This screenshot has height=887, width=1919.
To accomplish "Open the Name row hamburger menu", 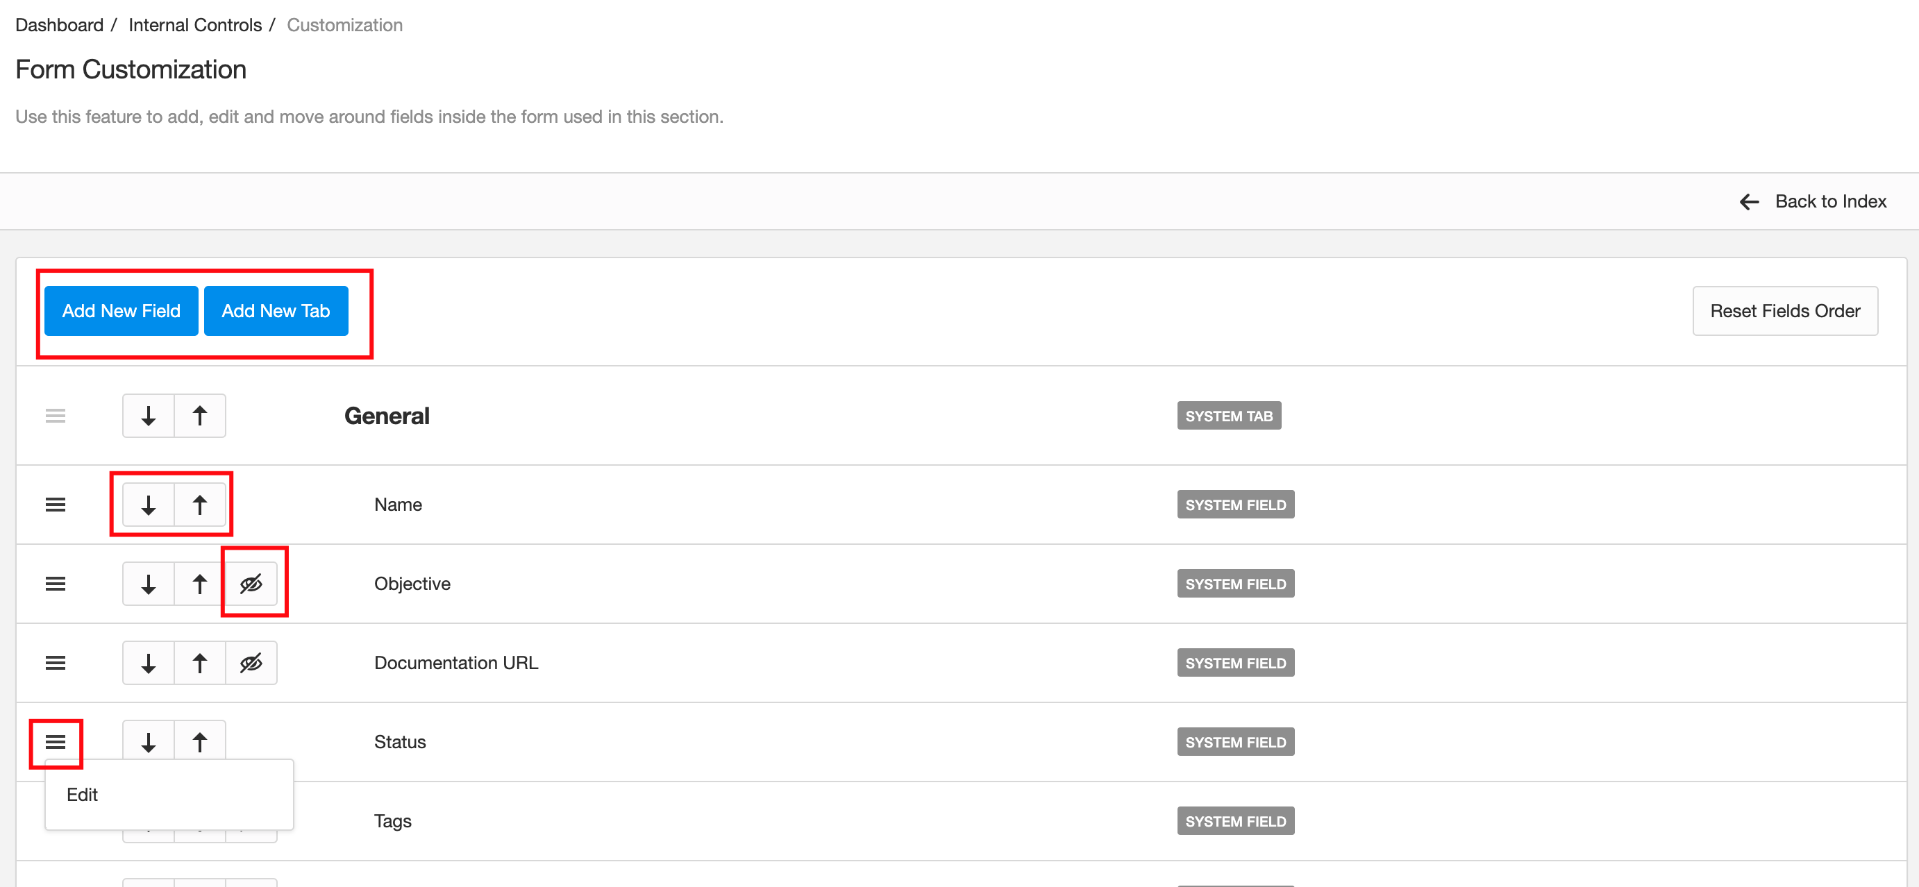I will pos(55,505).
